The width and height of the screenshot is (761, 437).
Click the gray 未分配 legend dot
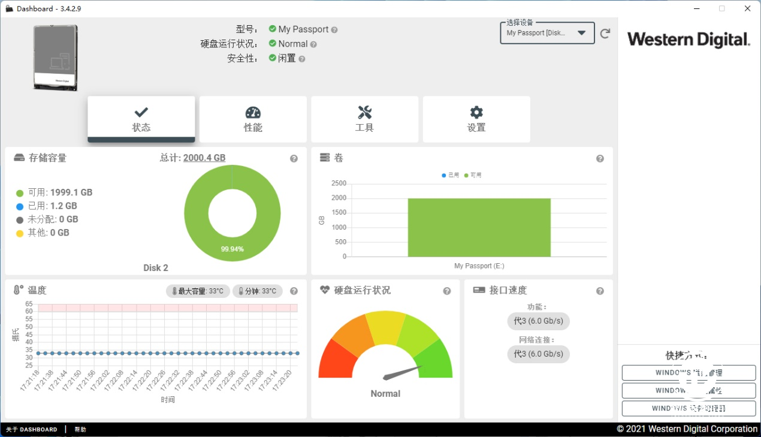(20, 220)
